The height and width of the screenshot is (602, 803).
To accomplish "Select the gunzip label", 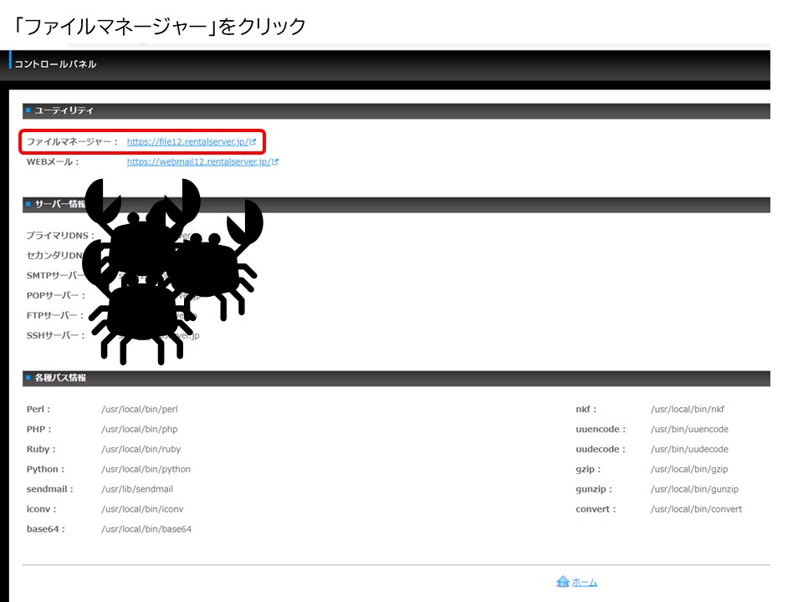I will [x=594, y=489].
